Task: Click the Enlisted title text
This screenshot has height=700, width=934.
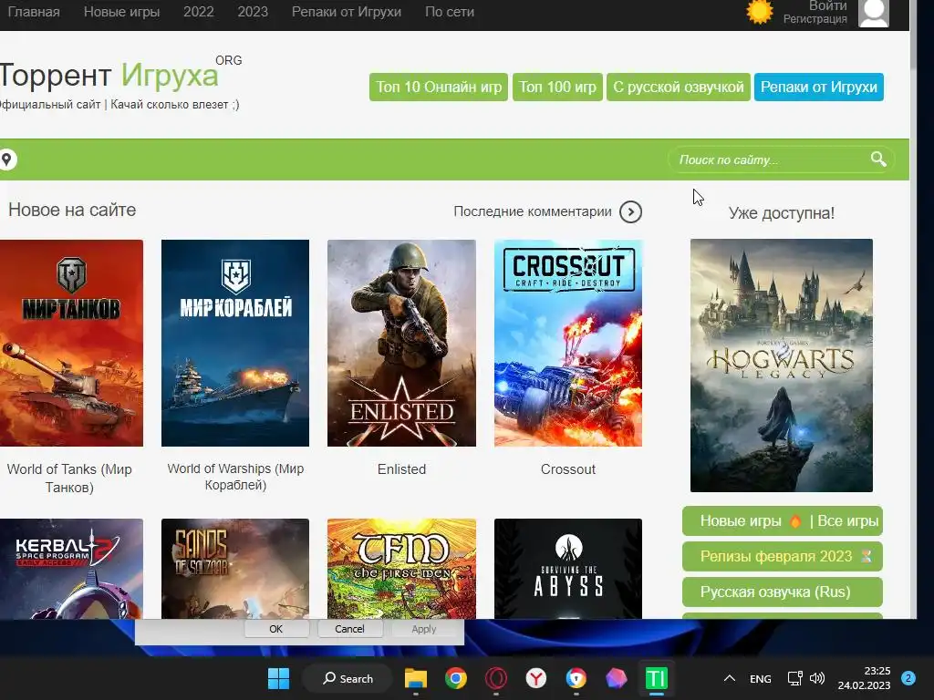Action: pos(401,469)
